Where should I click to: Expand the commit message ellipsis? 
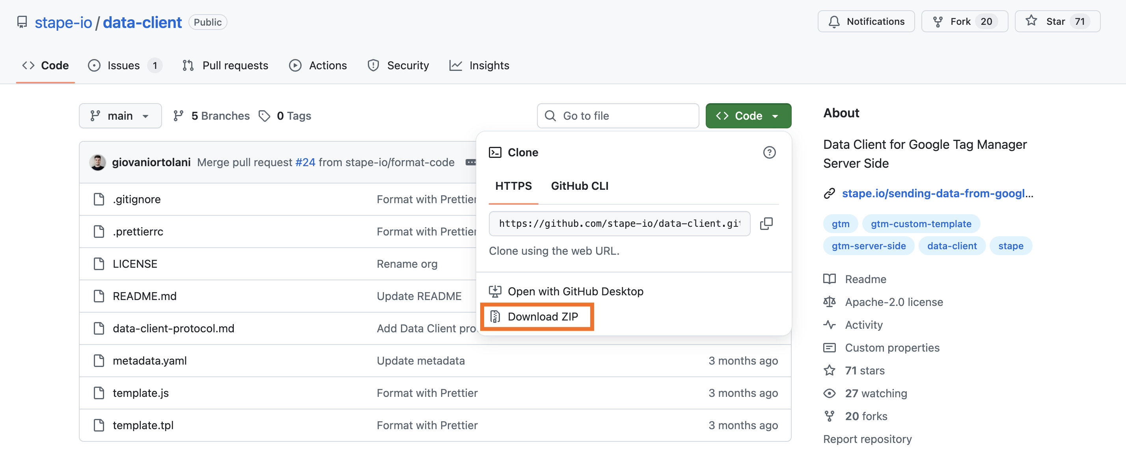click(470, 162)
